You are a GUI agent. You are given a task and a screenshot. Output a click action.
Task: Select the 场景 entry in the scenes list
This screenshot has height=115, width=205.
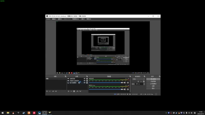56,79
